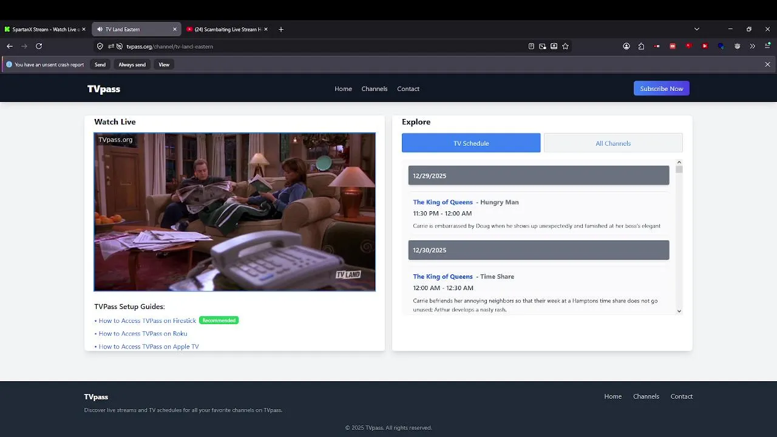Click the blocked autoplay icon in address bar
Image resolution: width=777 pixels, height=437 pixels.
tap(120, 46)
